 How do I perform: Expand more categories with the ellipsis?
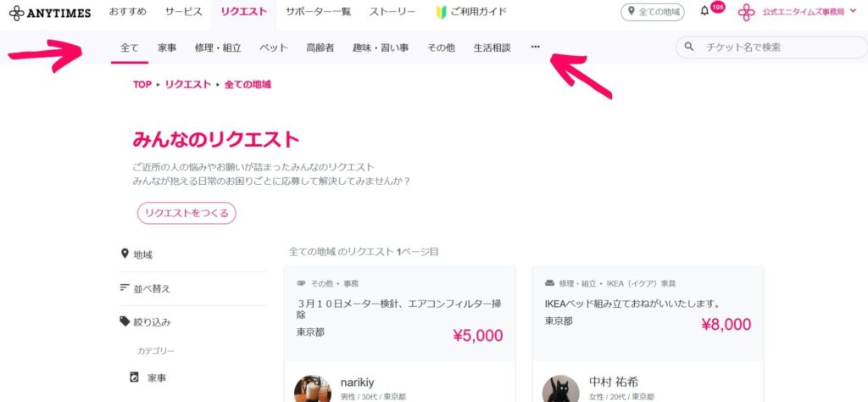[535, 47]
